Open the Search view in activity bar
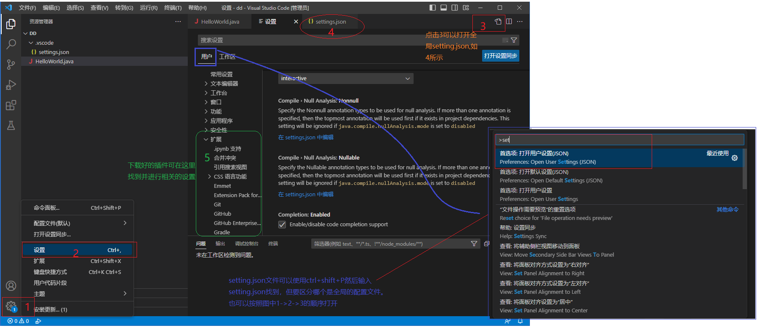Viewport: 757px width, 328px height. point(11,44)
